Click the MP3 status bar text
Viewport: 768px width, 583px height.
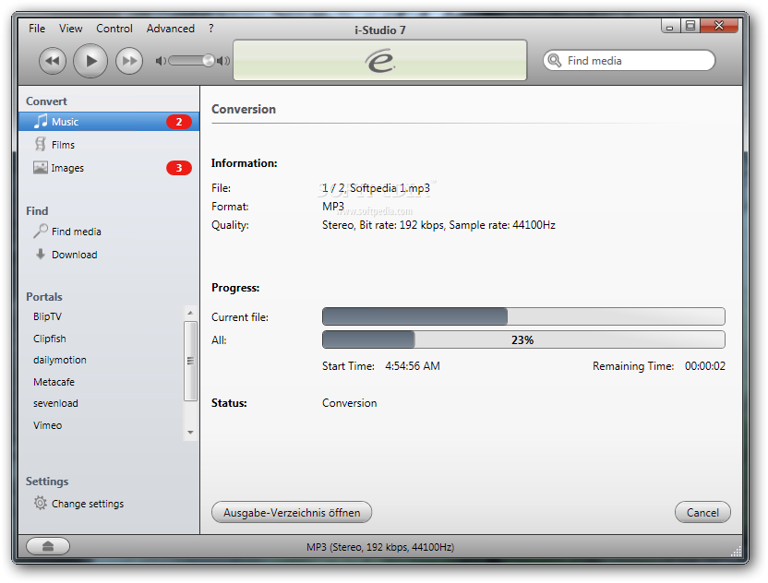tap(380, 547)
